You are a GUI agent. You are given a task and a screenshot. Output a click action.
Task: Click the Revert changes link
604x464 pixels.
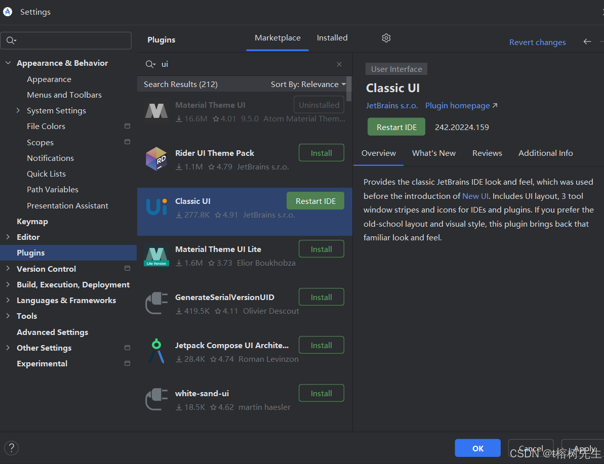click(x=537, y=43)
